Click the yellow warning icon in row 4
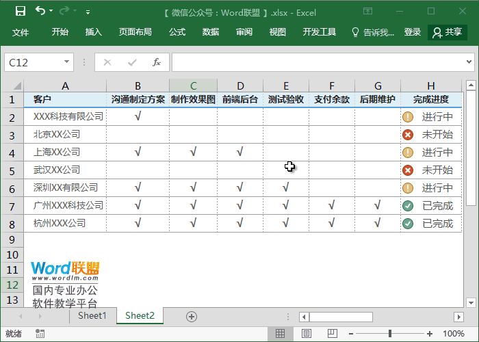Screen dimensions: 479x342 pos(408,153)
